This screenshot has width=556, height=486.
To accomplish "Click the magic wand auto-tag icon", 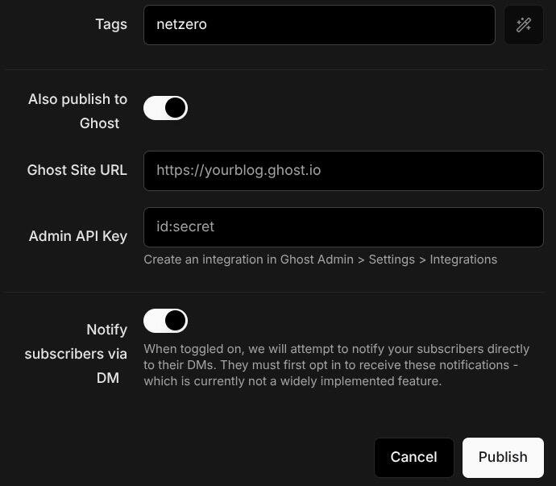I will (x=524, y=25).
